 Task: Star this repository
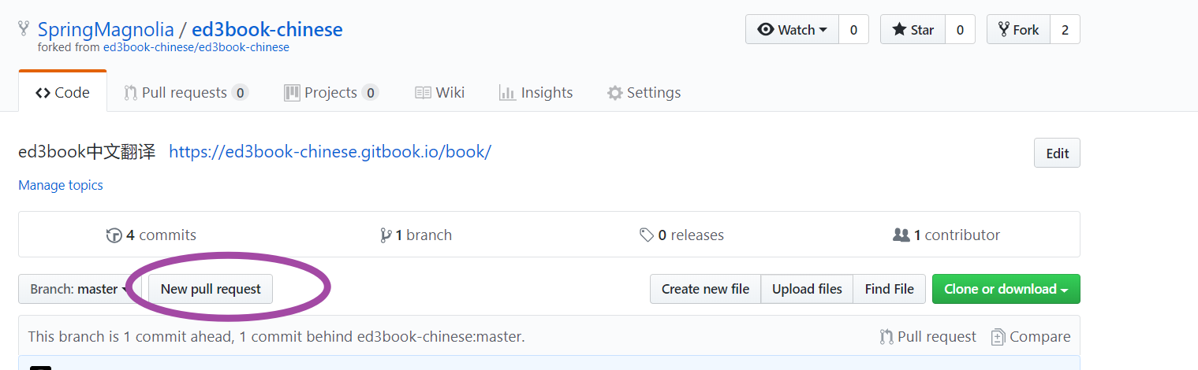[x=912, y=30]
